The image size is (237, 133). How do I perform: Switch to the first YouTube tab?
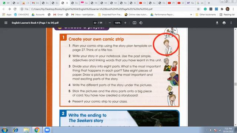[142, 3]
